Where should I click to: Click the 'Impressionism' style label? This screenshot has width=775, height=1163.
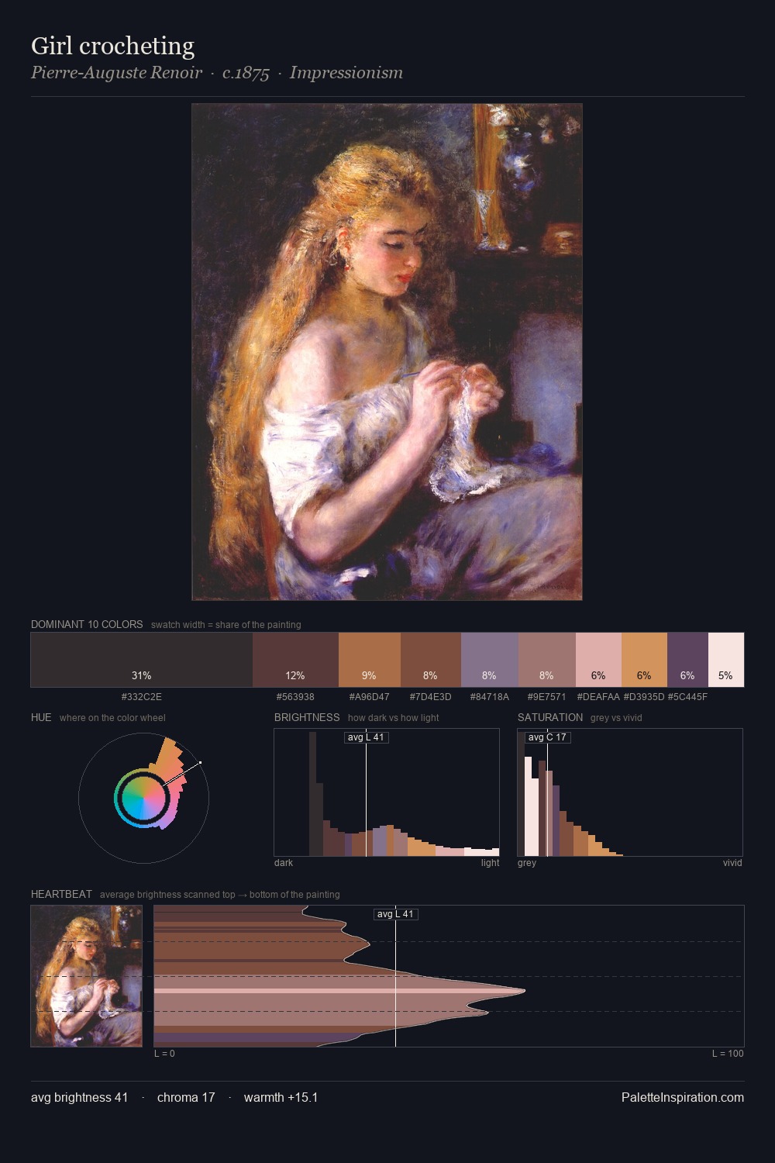coord(346,73)
